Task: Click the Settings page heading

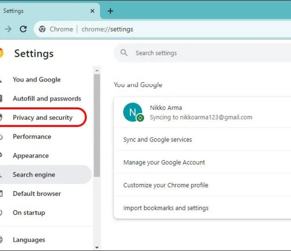Action: (x=34, y=54)
